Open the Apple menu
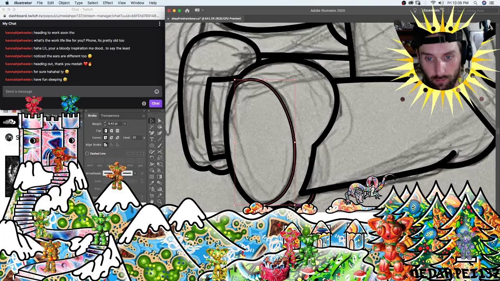Screen dimensions: 500x281 [x=7, y=3]
